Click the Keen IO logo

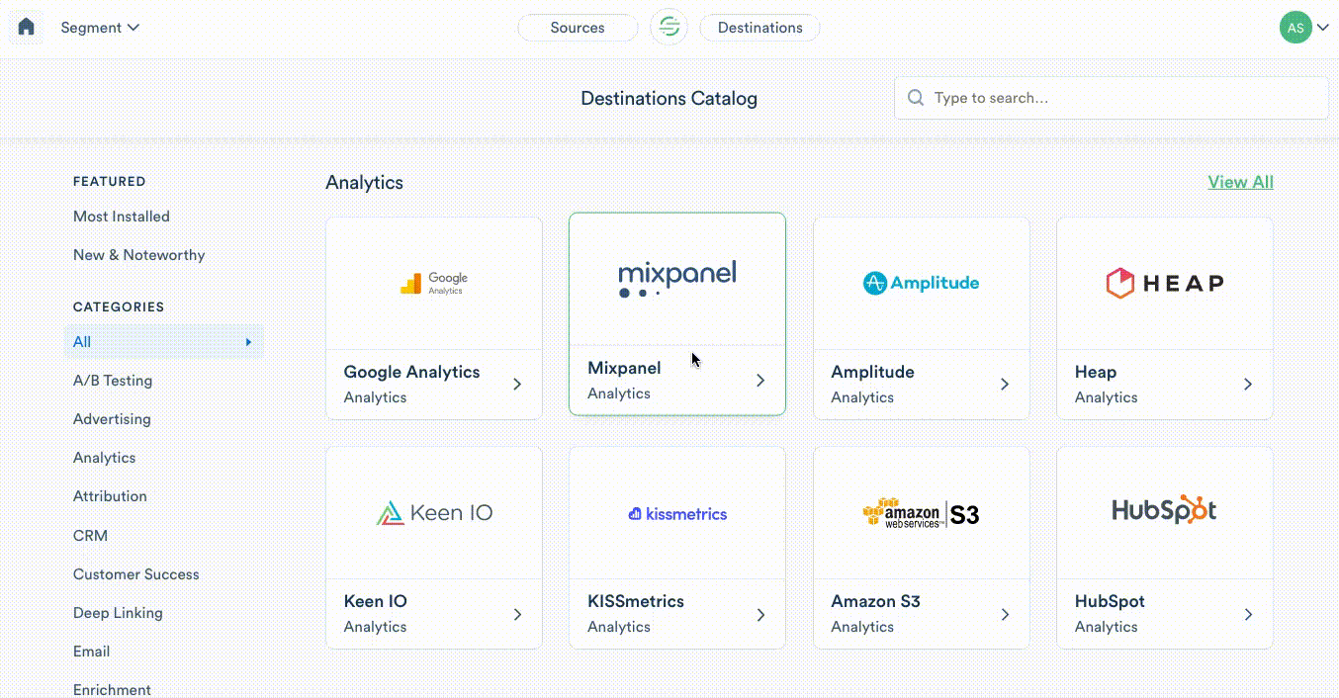pos(434,512)
